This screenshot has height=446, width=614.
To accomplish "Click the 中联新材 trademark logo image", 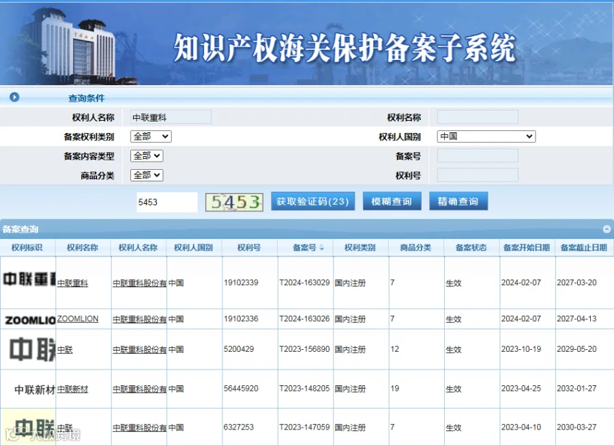I will (35, 389).
